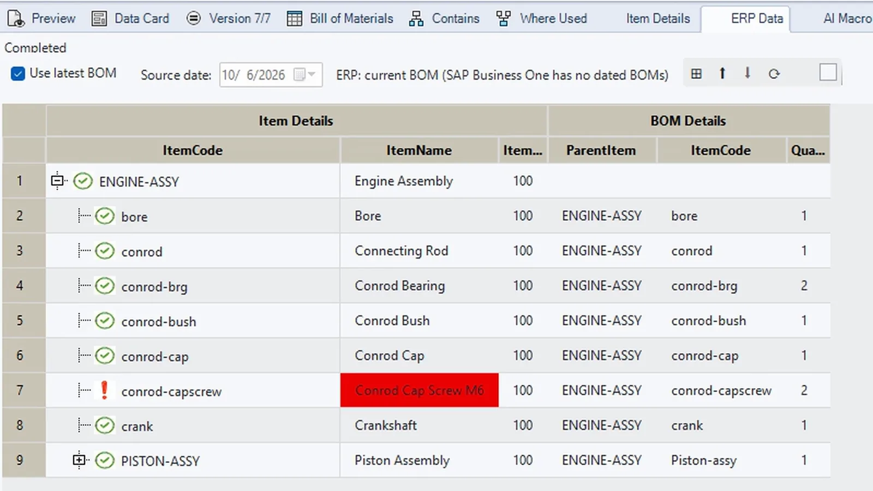Click the up arrow toolbar icon
Image resolution: width=873 pixels, height=491 pixels.
click(x=722, y=74)
